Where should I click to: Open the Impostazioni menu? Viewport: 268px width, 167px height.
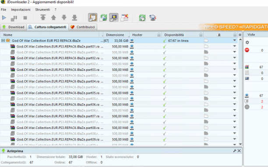21,10
